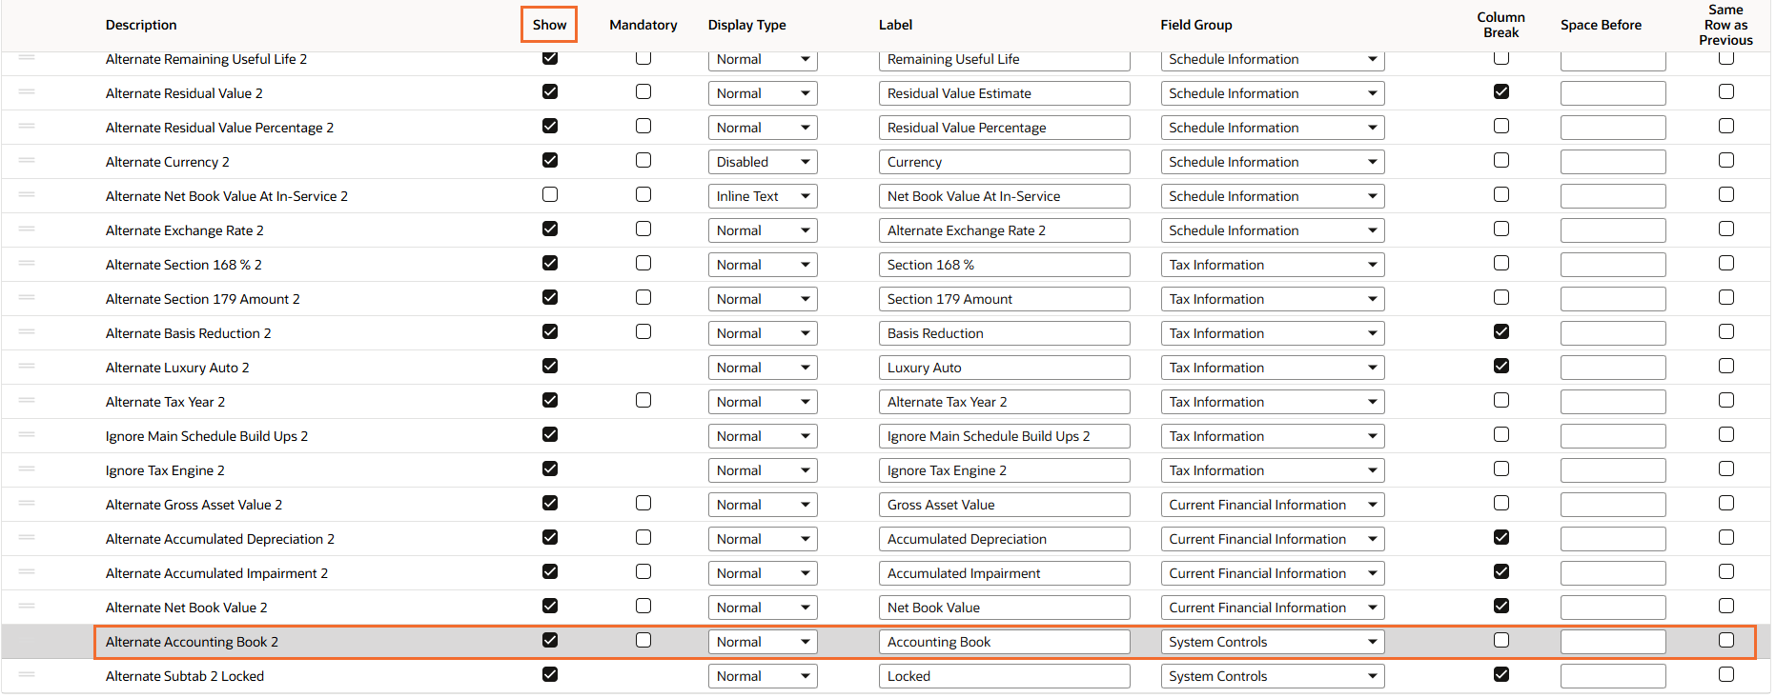
Task: Click drag handle next to Alternate Net Book Value 2
Action: [27, 607]
